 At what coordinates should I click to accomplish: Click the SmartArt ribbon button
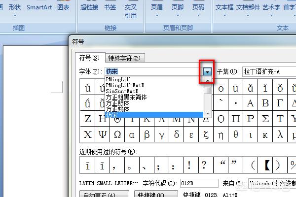(39, 7)
